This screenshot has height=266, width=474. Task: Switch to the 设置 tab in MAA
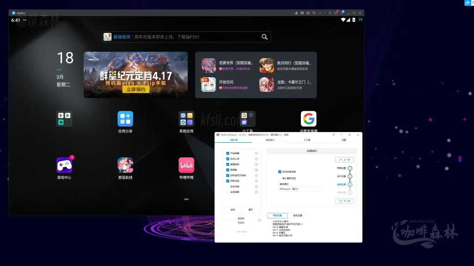(x=343, y=139)
